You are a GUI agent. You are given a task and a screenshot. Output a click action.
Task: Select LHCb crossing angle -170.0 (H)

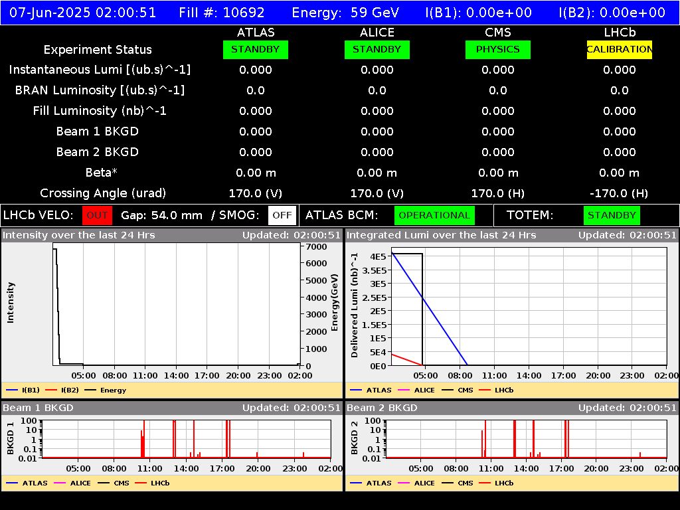click(x=619, y=193)
